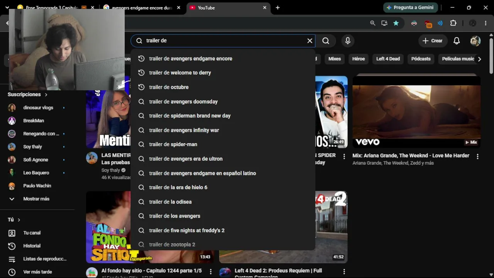Click the YouTube search magnifier button

(x=326, y=41)
